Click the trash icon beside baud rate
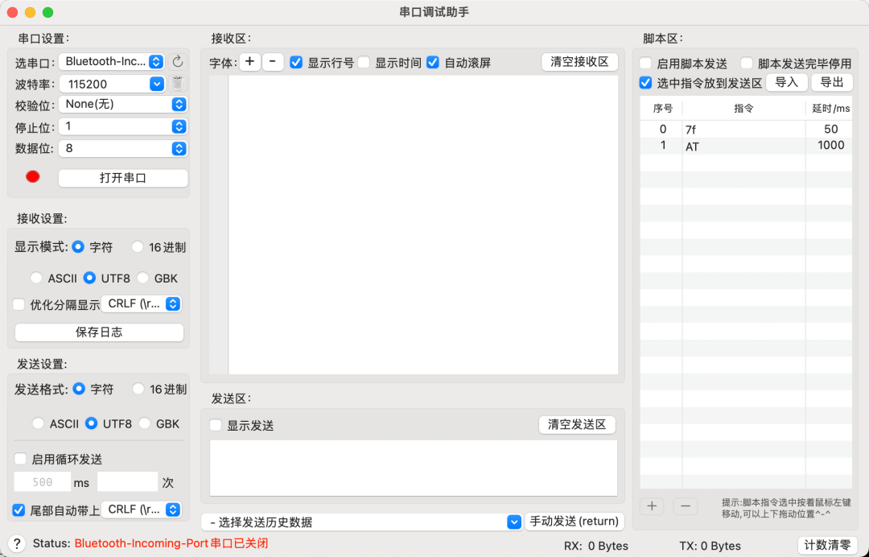The image size is (869, 557). pos(178,83)
